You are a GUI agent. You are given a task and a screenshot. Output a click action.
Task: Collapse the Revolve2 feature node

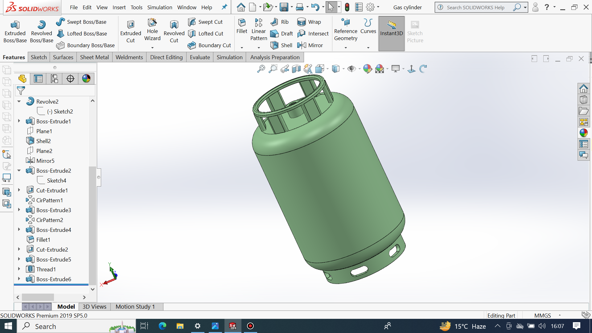pos(19,101)
